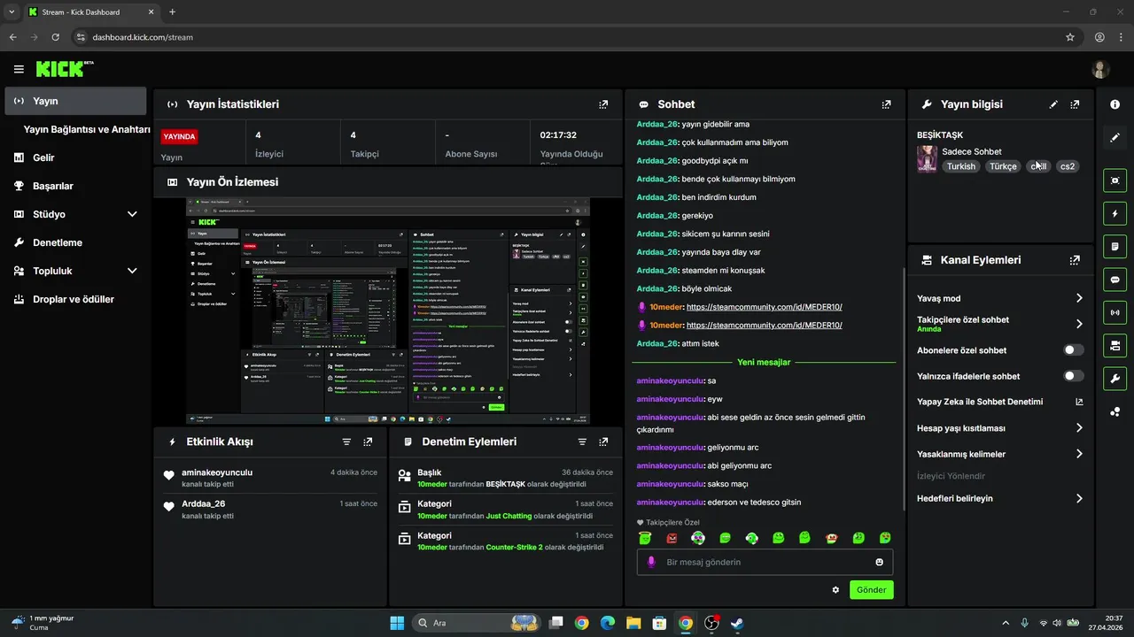Viewport: 1134px width, 637px height.
Task: Open Windows Start menu
Action: click(x=397, y=623)
